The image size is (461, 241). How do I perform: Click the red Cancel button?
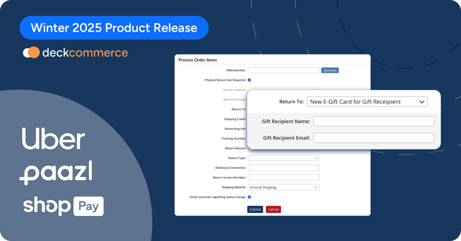click(x=273, y=209)
